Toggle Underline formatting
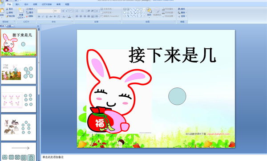The image size is (267, 161). 47,16
